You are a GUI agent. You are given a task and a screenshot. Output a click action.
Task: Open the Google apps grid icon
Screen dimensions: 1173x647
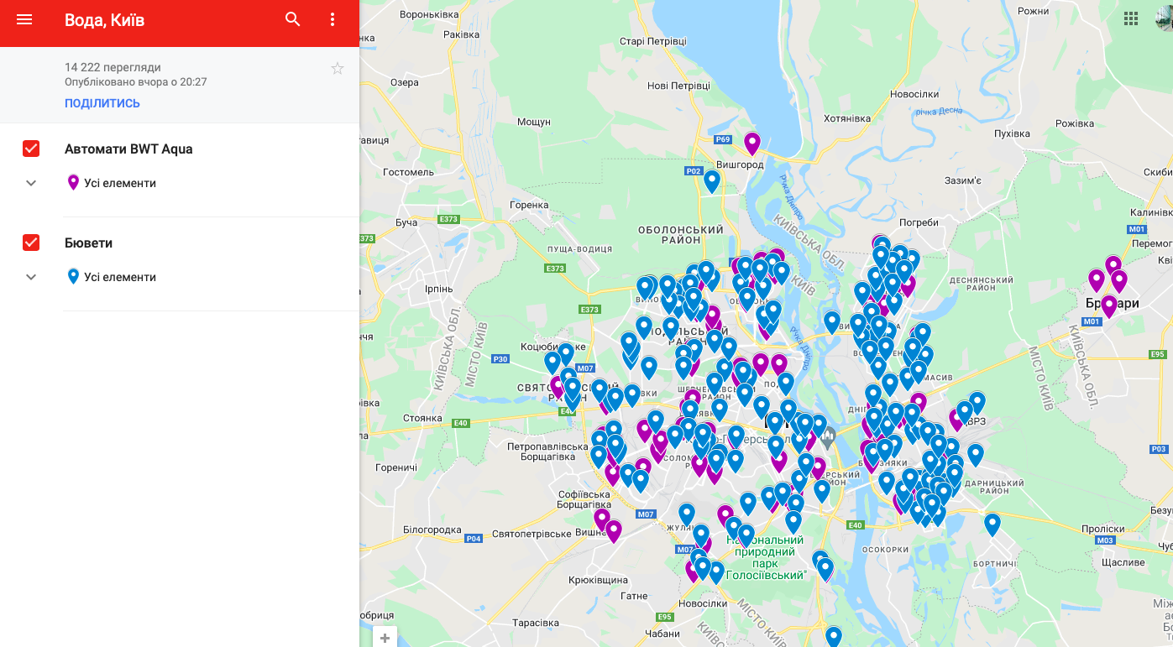1132,18
